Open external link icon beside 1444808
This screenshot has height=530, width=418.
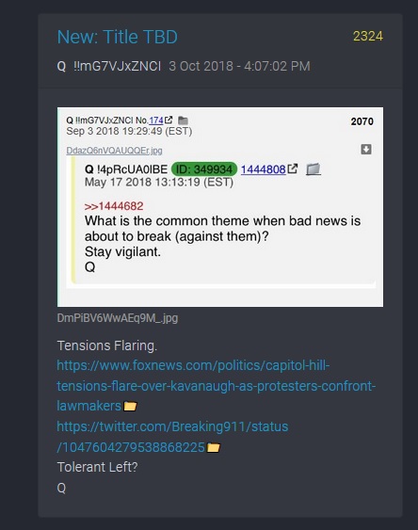(x=293, y=169)
